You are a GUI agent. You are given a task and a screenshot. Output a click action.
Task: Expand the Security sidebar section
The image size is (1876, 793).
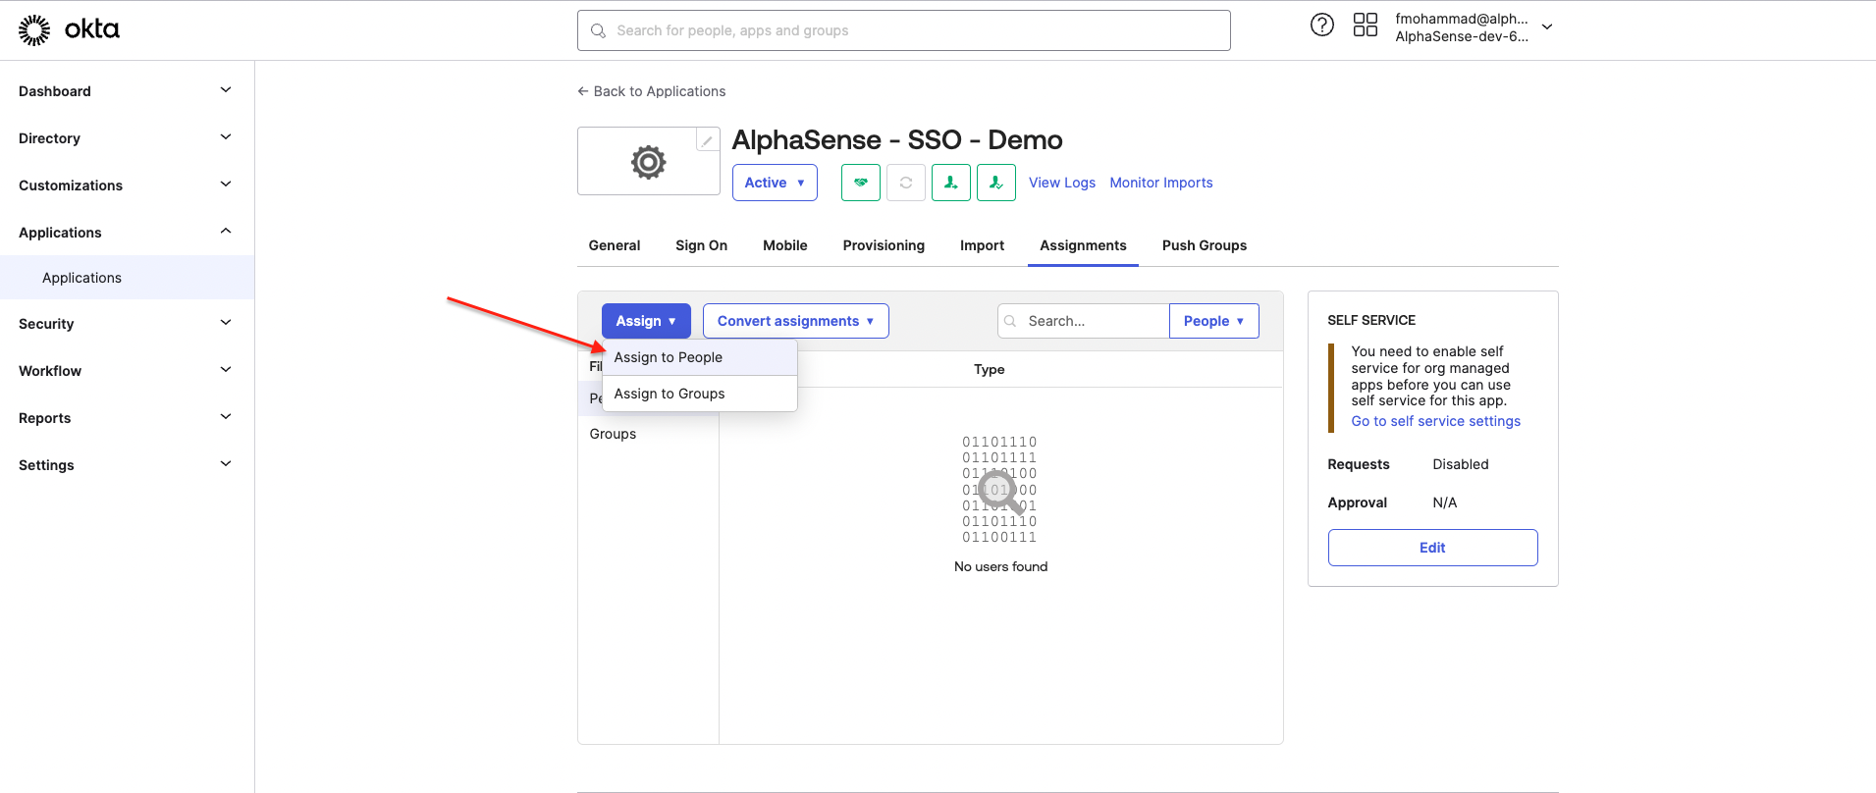(x=127, y=324)
